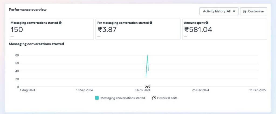
Task: Select the ₹3.87 cost per conversation card
Action: click(x=138, y=30)
